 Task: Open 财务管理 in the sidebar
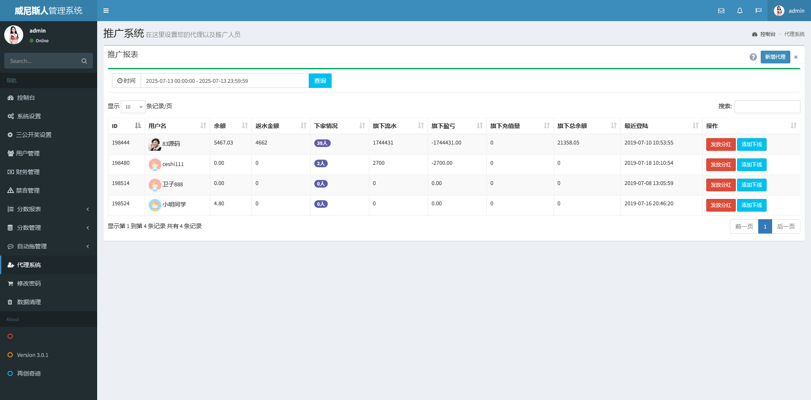[49, 172]
